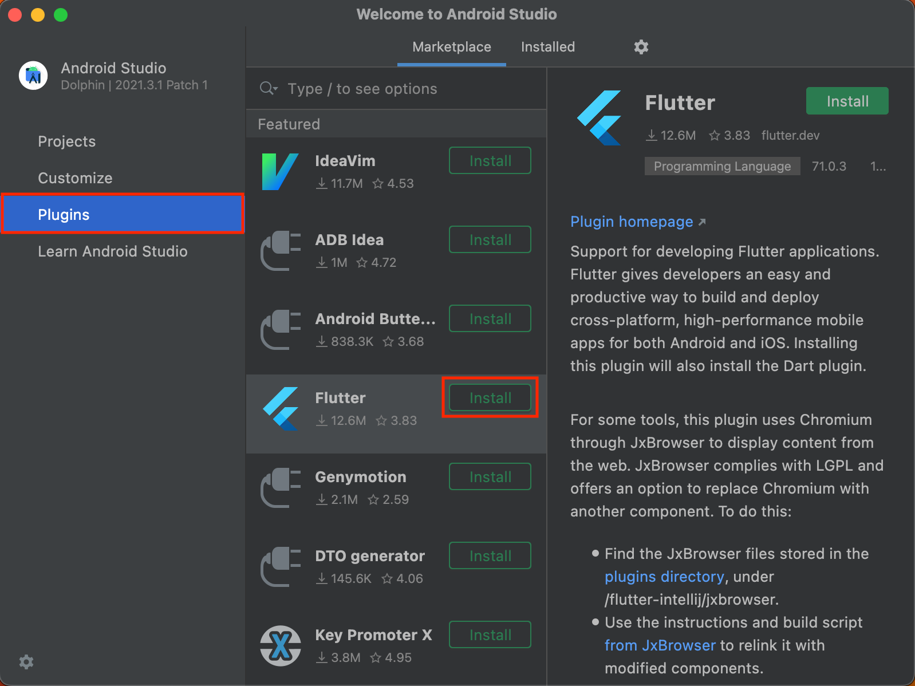915x686 pixels.
Task: Open Learn Android Studio section
Action: 113,251
